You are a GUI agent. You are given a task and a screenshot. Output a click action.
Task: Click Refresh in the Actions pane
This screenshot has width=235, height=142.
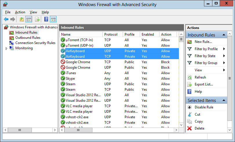click(200, 77)
